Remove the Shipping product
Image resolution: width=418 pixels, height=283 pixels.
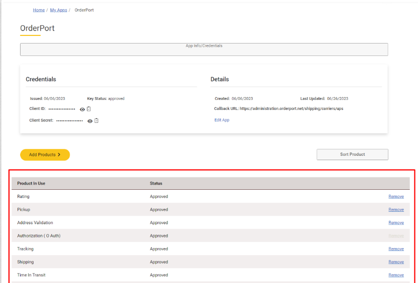[396, 262]
